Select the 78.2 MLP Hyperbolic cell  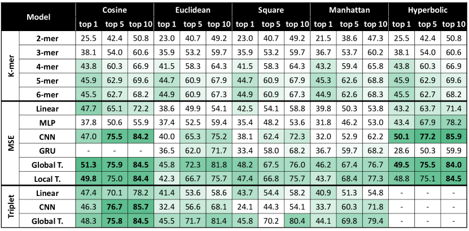(x=454, y=123)
